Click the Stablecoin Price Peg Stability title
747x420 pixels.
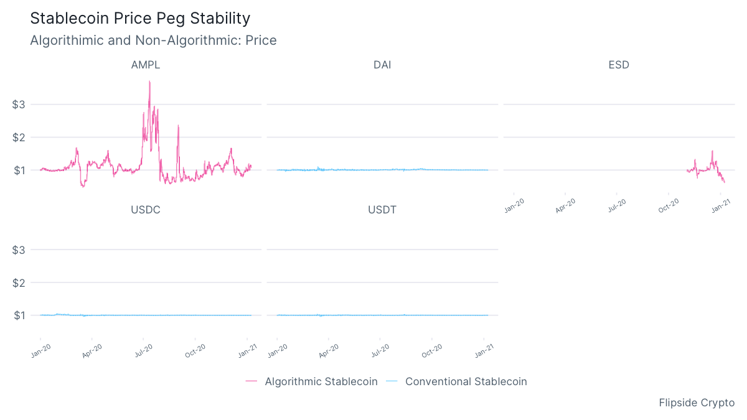click(140, 18)
